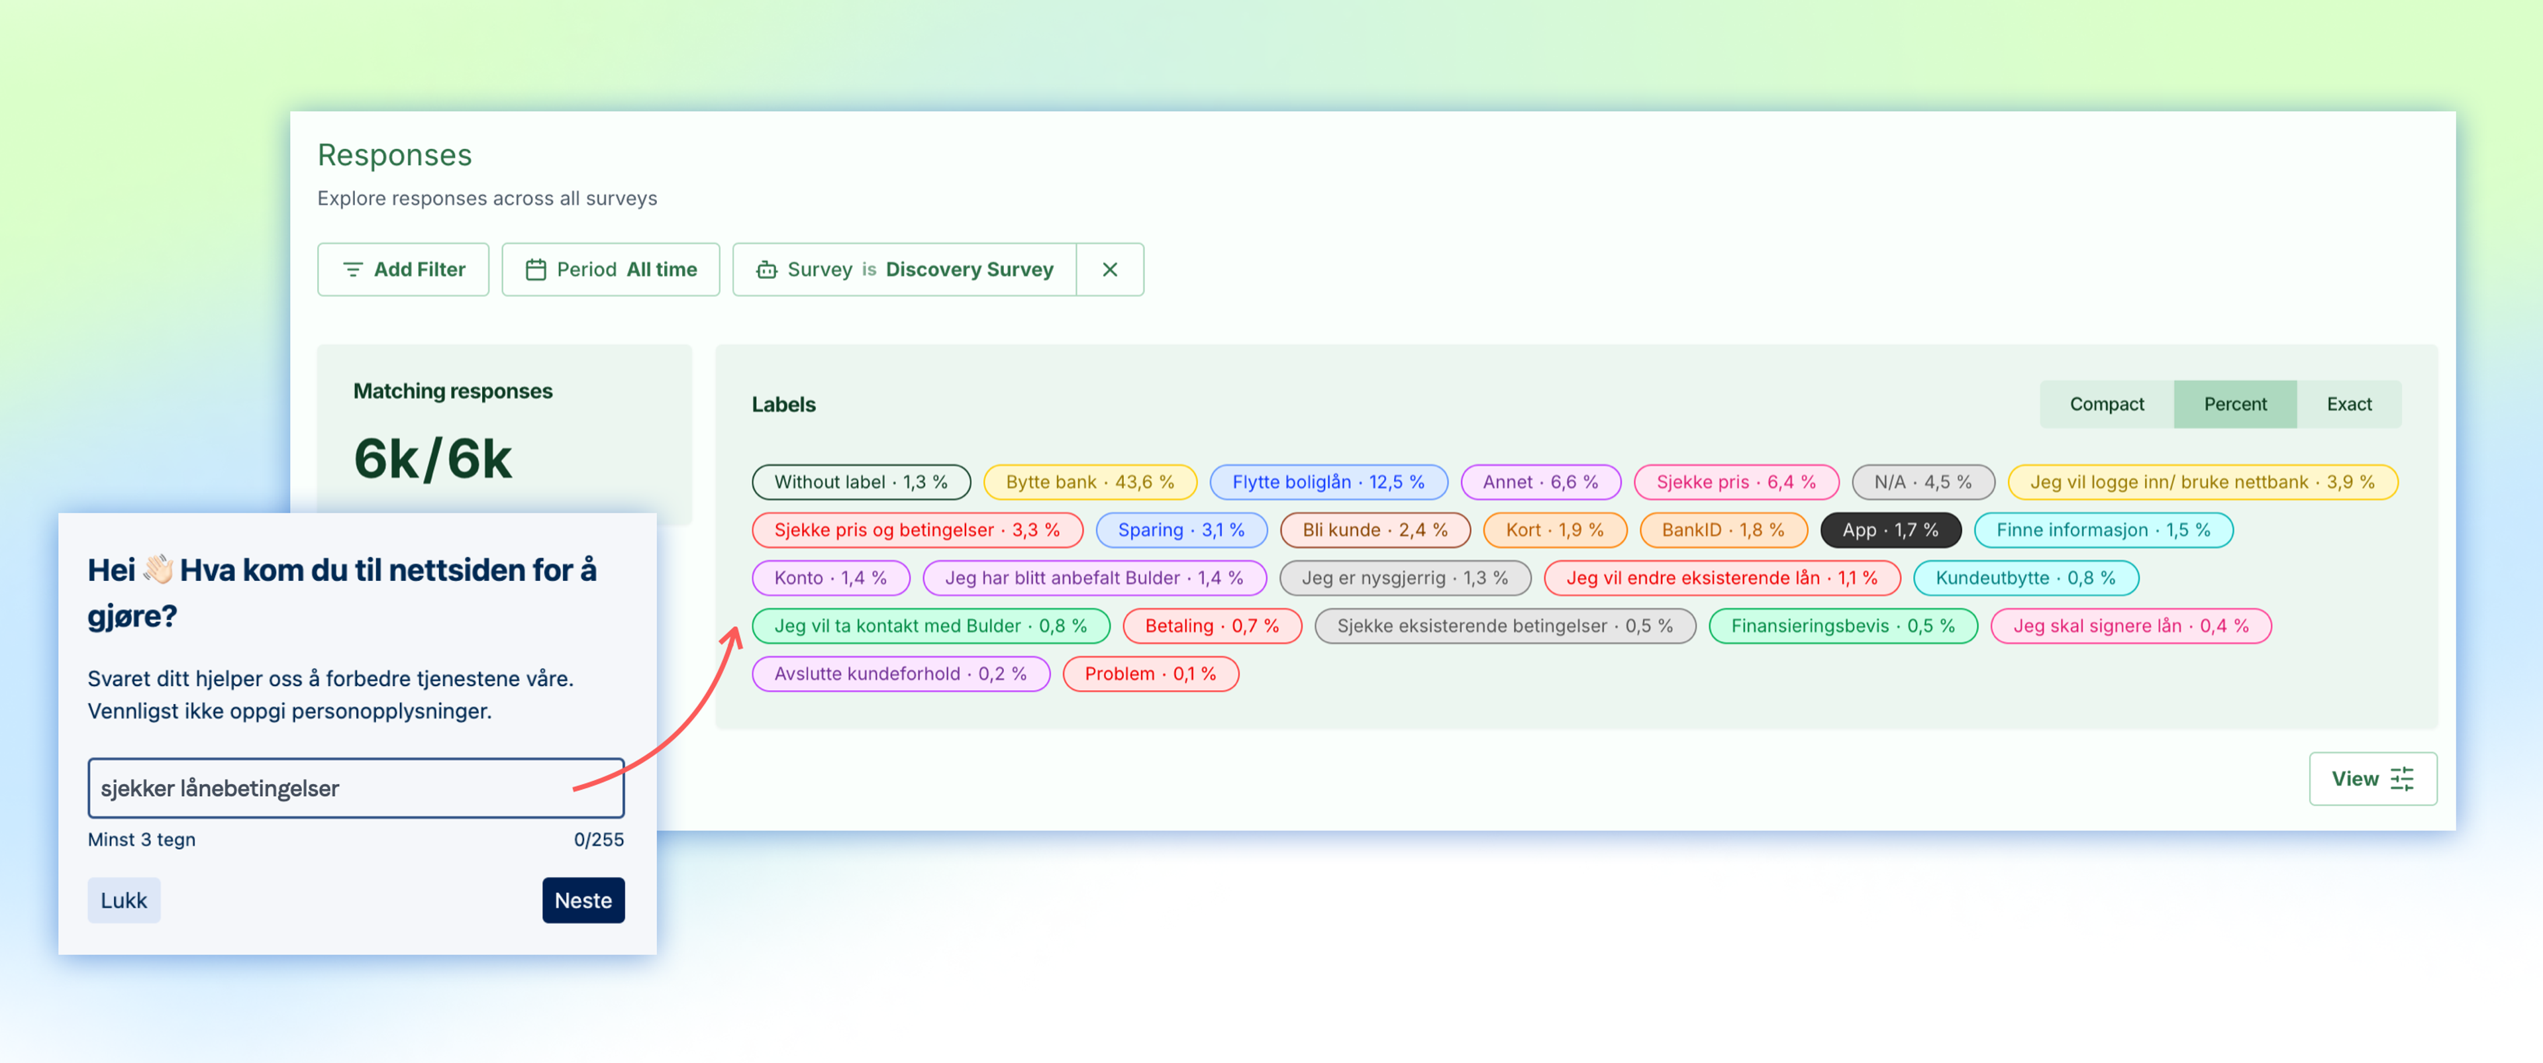Click the Sjekke pris og betingelser label

[x=916, y=530]
